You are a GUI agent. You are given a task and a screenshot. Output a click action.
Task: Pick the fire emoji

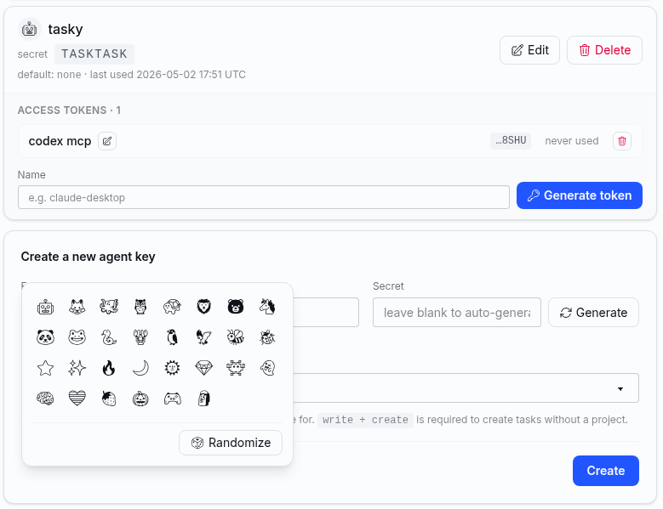[x=109, y=368]
